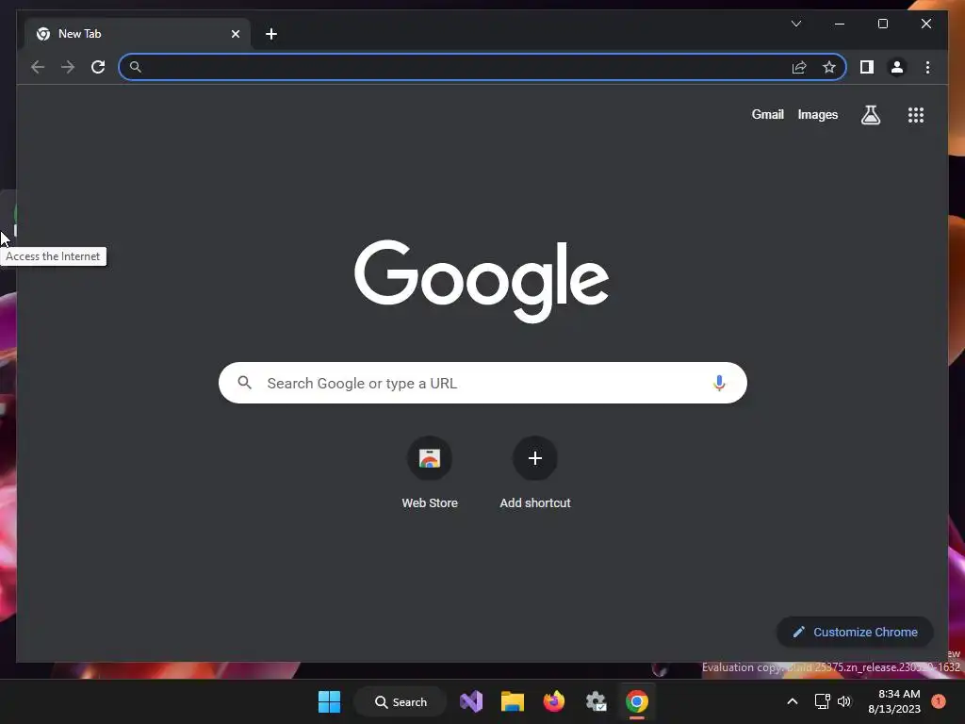Open the Chrome three-dot menu
Image resolution: width=965 pixels, height=724 pixels.
(927, 67)
